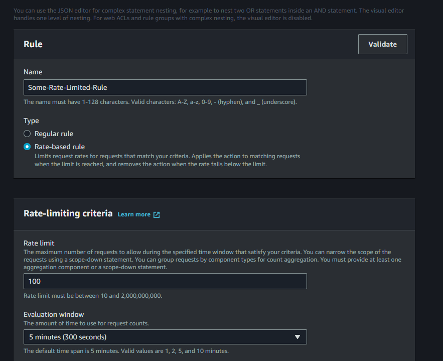Select the Regular rule radio button

pyautogui.click(x=28, y=134)
